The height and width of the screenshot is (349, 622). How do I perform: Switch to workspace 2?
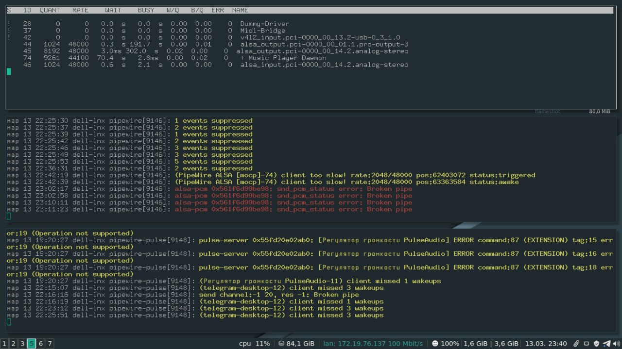tap(13, 344)
